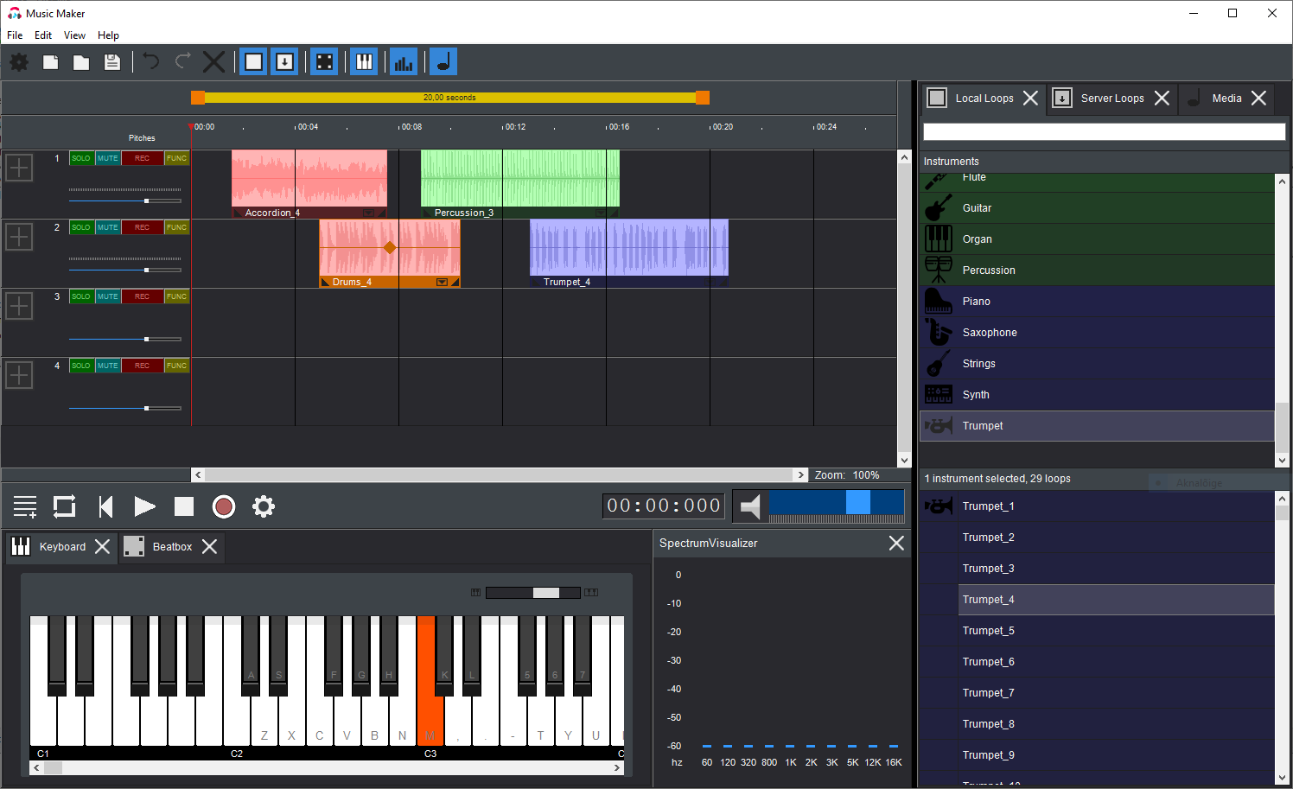This screenshot has width=1293, height=789.
Task: Toggle the spectrum visualizer toolbar icon
Action: pos(404,62)
